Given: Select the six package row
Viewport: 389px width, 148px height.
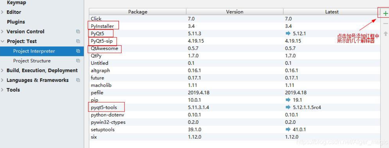Looking at the screenshot, I should coord(235,137).
